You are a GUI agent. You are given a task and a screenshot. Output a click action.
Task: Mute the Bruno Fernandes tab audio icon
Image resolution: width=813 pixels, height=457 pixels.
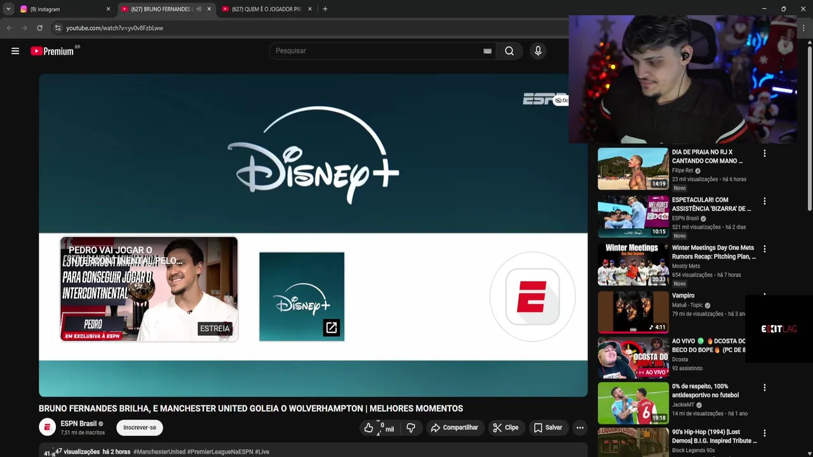[x=199, y=9]
